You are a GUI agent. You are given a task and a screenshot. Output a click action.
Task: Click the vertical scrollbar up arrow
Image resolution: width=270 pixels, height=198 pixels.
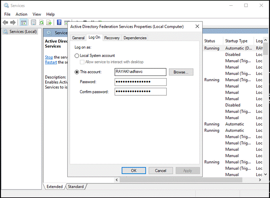[266, 40]
